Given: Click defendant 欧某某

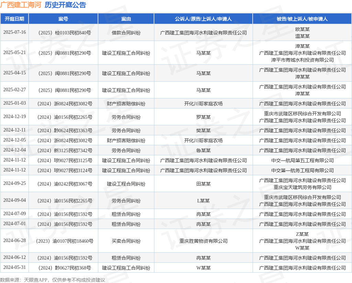Looking at the screenshot, I should 302,30.
